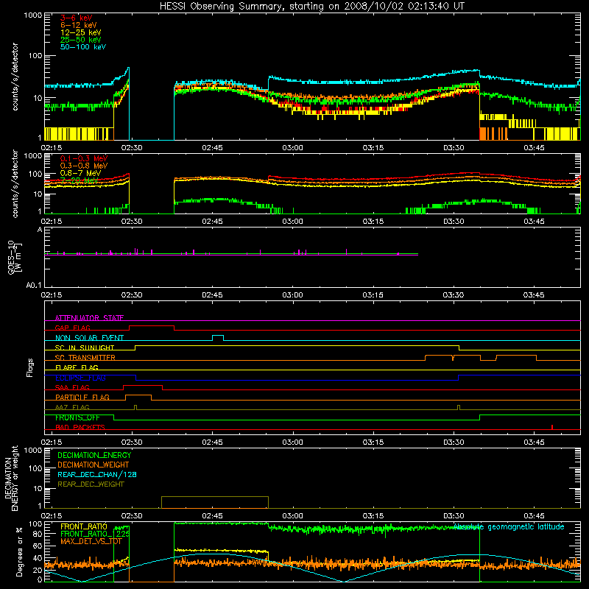Click the raised SAA_FLAG pulse
This screenshot has height=589, width=589.
point(143,387)
